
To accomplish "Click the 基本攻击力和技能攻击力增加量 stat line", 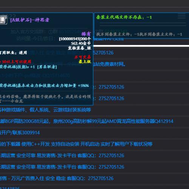I will pos(45,85).
